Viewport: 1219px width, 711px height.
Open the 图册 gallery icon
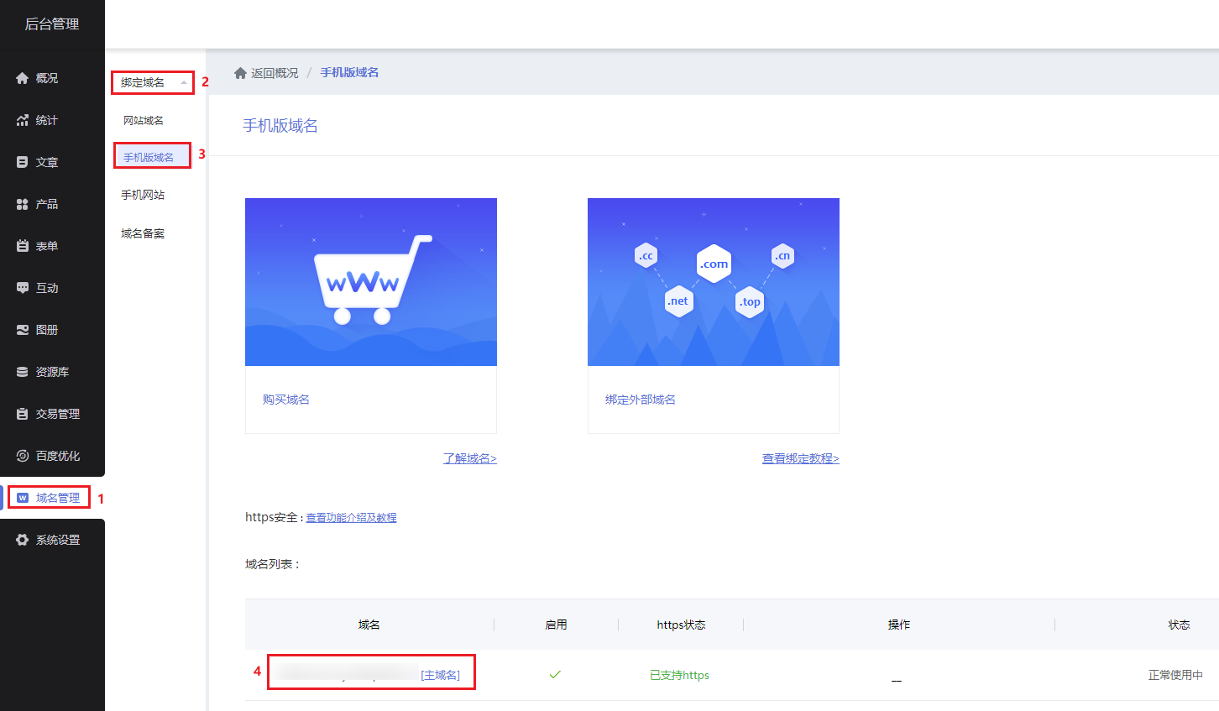pyautogui.click(x=23, y=330)
